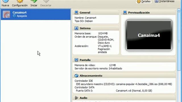Switch to the Detalles view
This screenshot has height=102, width=182.
coord(144,1)
